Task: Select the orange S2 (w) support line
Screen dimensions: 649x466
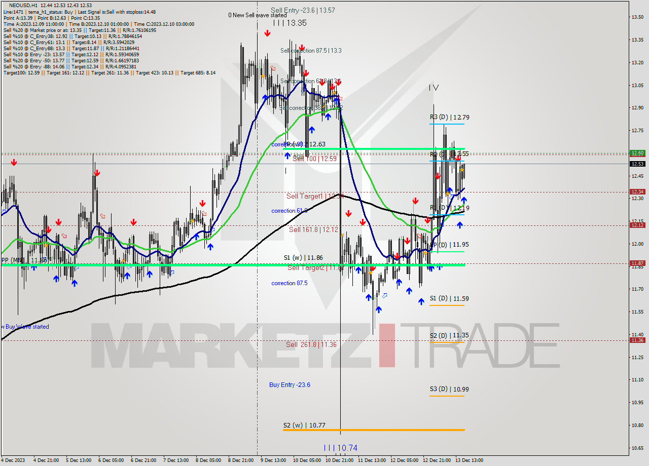Action: (374, 430)
